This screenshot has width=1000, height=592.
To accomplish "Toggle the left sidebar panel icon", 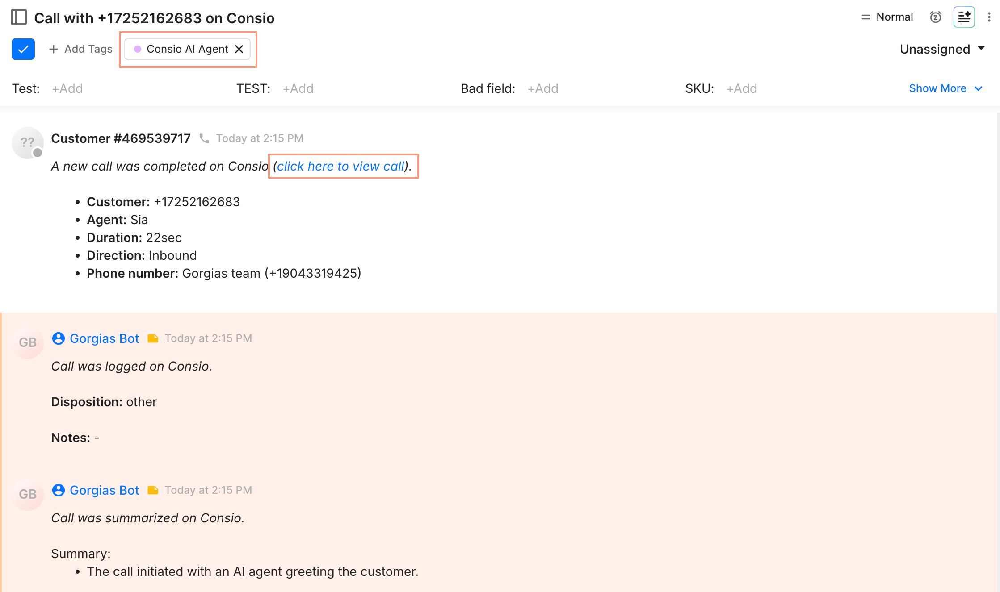I will point(19,17).
